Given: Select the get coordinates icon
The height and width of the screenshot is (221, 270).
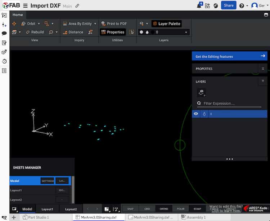Looking at the screenshot, I should tap(91, 32).
